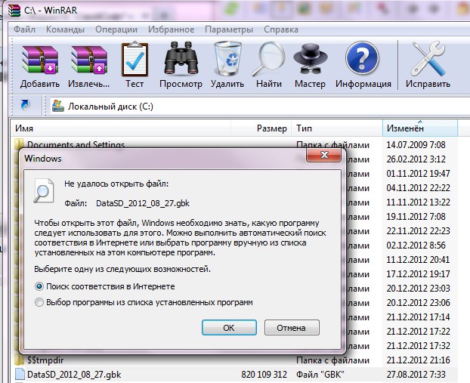Click the Добавить archive toolbar icon

point(40,60)
